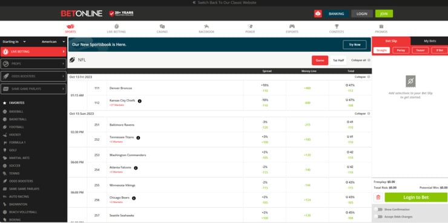Open the Poker section icon
The width and height of the screenshot is (448, 223).
tap(250, 27)
